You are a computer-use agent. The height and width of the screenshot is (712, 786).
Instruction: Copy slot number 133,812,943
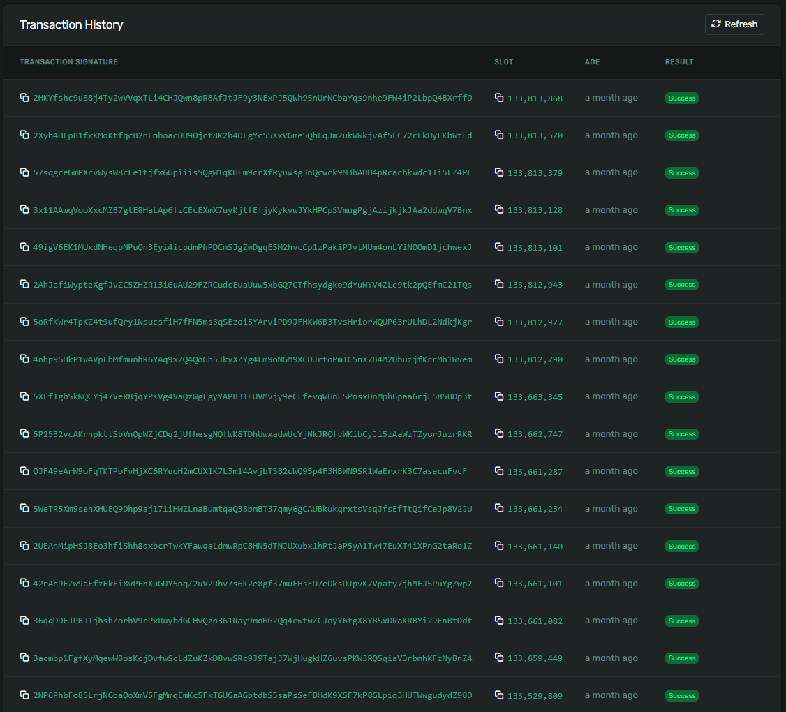pyautogui.click(x=499, y=285)
